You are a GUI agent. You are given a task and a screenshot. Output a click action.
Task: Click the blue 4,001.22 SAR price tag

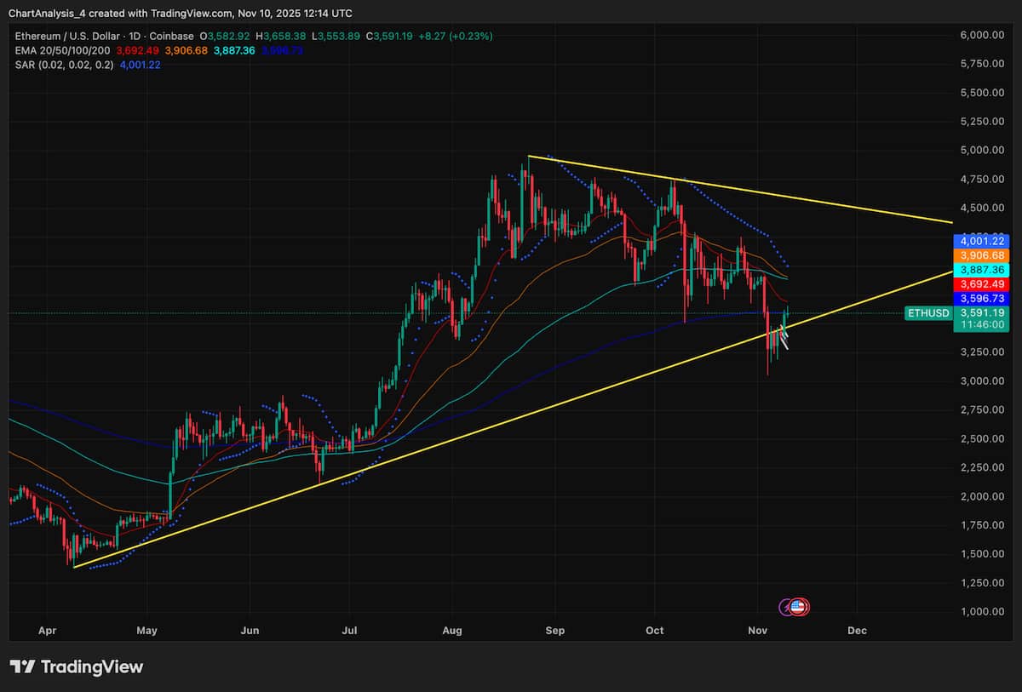(981, 242)
